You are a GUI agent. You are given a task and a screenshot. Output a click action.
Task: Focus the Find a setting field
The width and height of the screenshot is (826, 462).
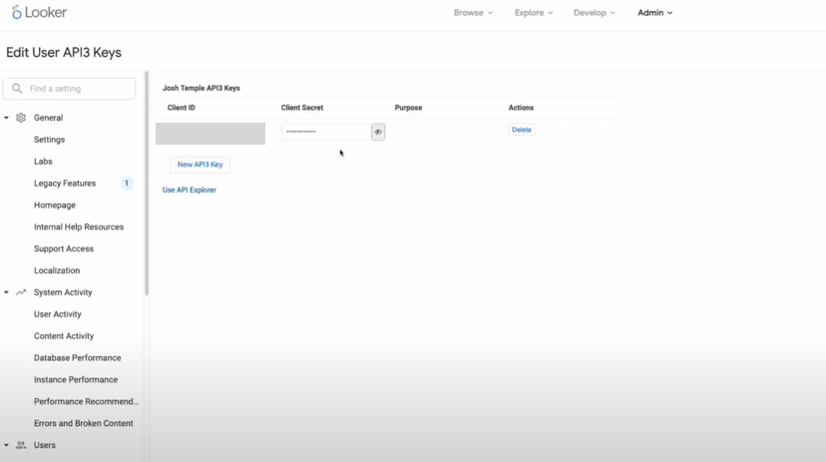coord(69,89)
